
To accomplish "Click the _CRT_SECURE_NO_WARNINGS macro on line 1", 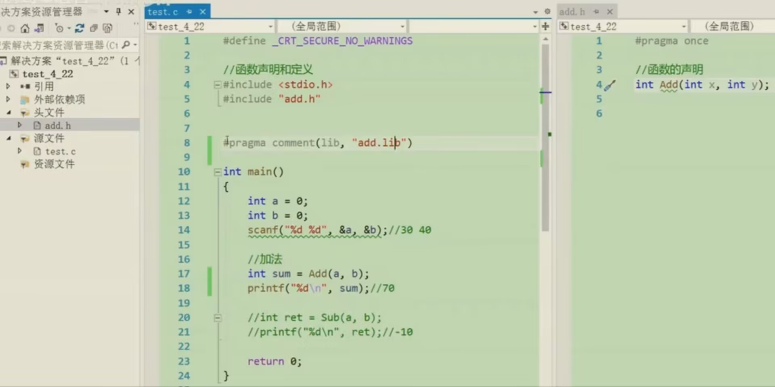I will 342,41.
